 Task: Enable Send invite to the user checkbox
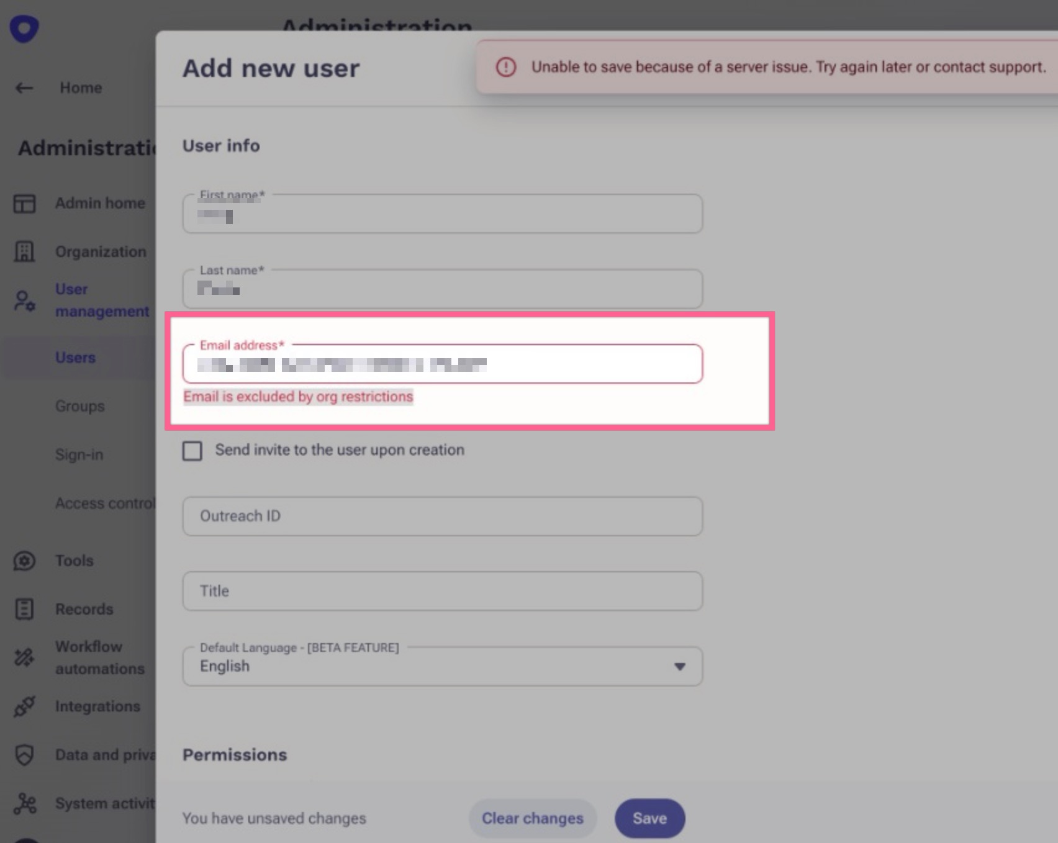tap(192, 451)
